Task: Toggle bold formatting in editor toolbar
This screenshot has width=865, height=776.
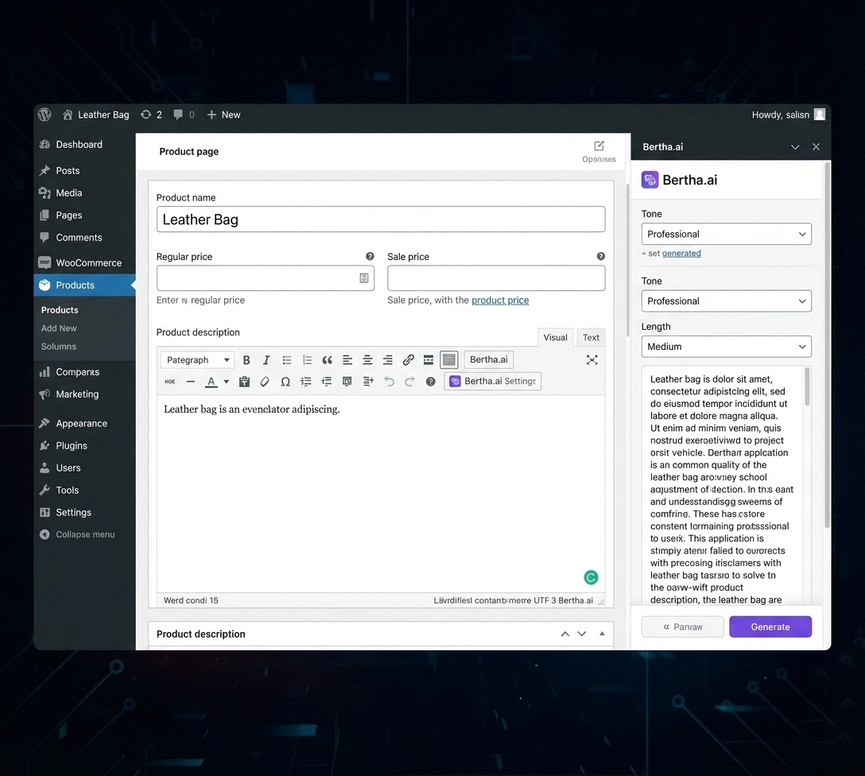Action: [x=246, y=360]
